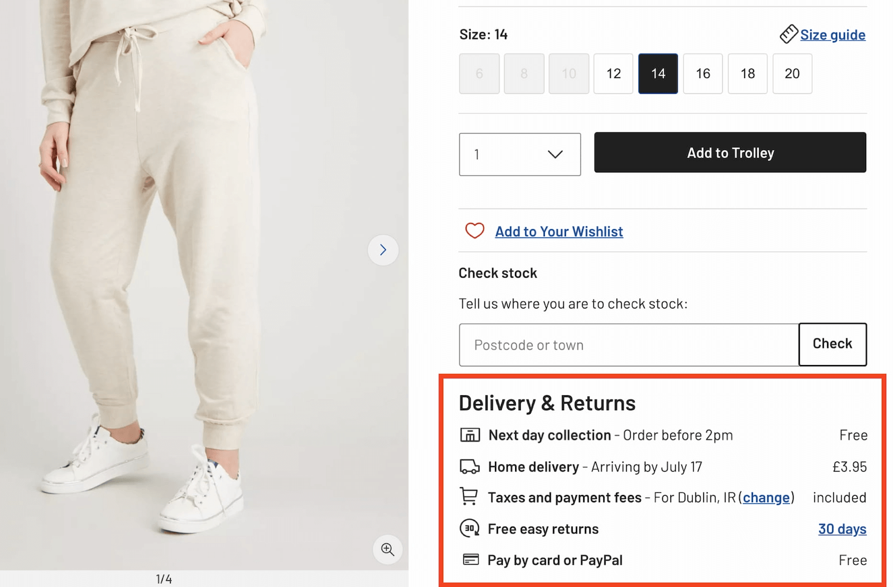Select size 20
The height and width of the screenshot is (587, 893).
(792, 73)
